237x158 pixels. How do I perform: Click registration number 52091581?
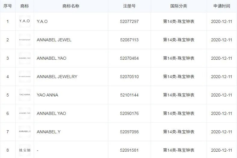point(129,150)
